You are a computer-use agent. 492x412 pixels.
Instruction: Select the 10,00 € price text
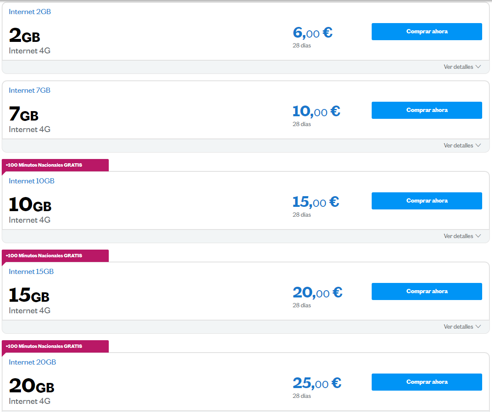[x=316, y=112]
